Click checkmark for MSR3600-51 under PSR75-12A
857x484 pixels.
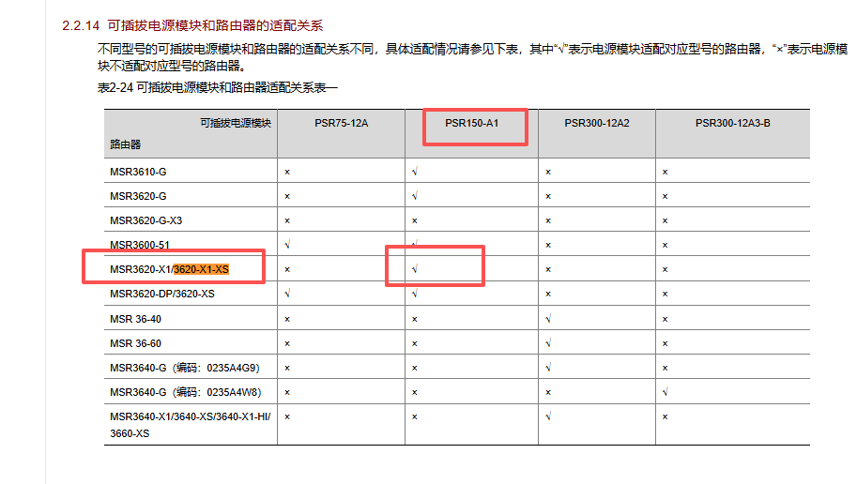click(x=286, y=245)
